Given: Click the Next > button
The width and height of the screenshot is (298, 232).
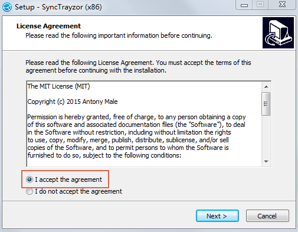Looking at the screenshot, I should tap(217, 216).
